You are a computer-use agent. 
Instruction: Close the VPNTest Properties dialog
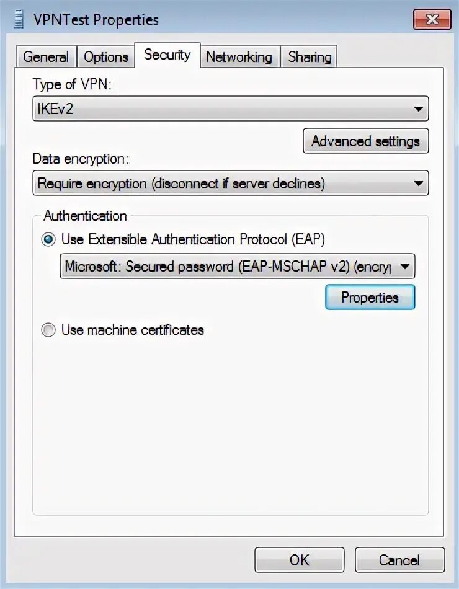click(x=432, y=19)
